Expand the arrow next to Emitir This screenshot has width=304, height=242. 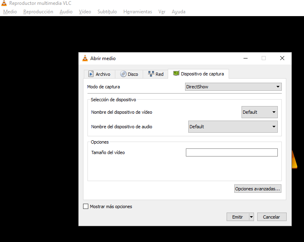tap(251, 217)
